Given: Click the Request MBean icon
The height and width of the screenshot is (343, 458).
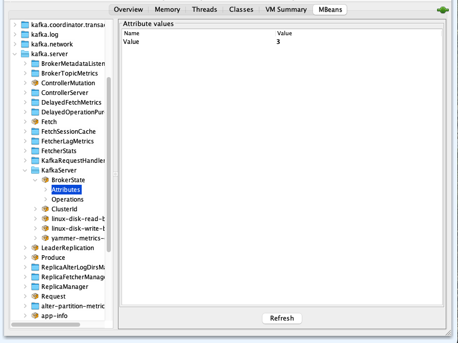Looking at the screenshot, I should click(35, 296).
